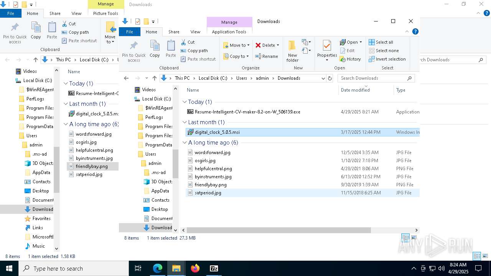Open Application Tools tab

(229, 32)
